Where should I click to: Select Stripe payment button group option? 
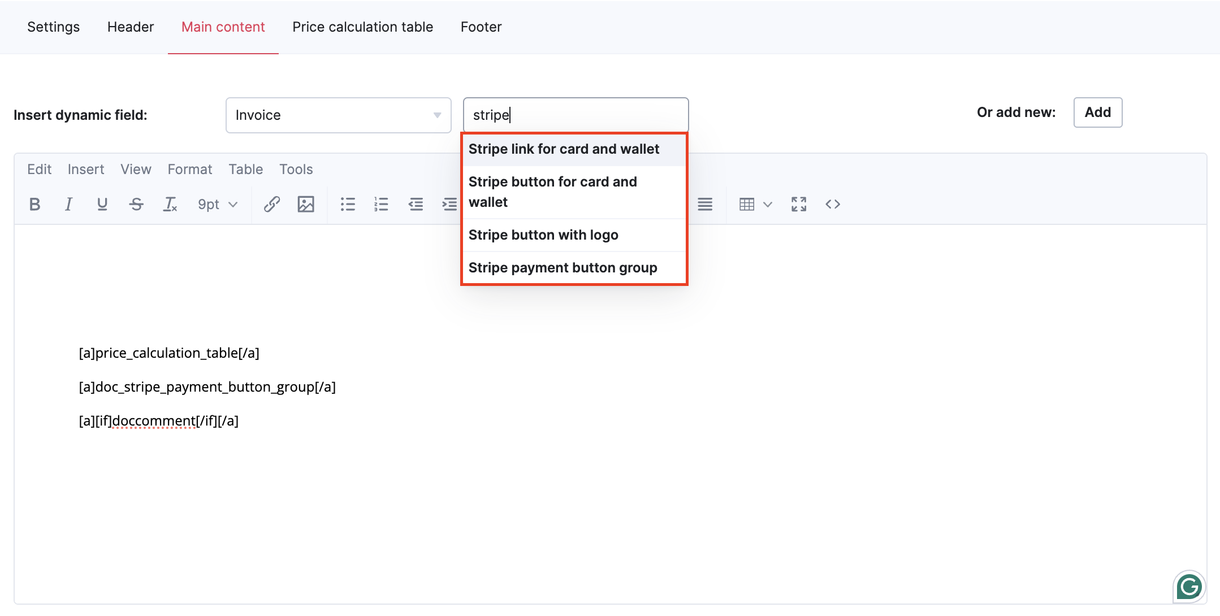coord(574,268)
